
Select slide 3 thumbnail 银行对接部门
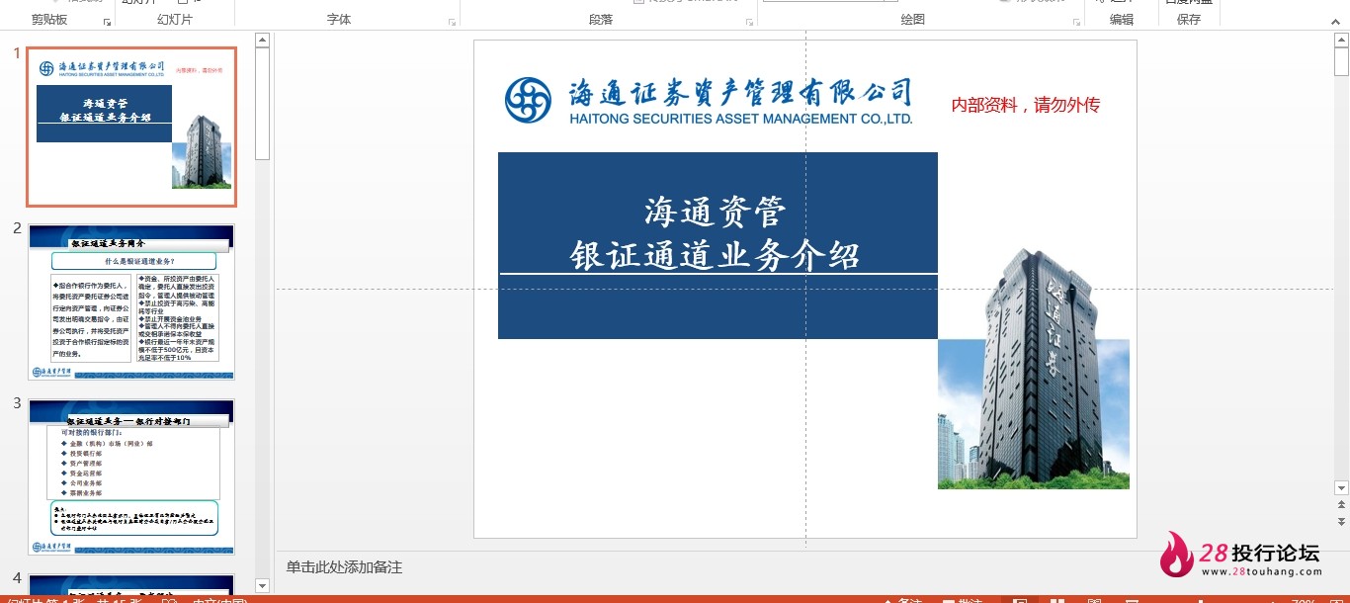pos(131,476)
